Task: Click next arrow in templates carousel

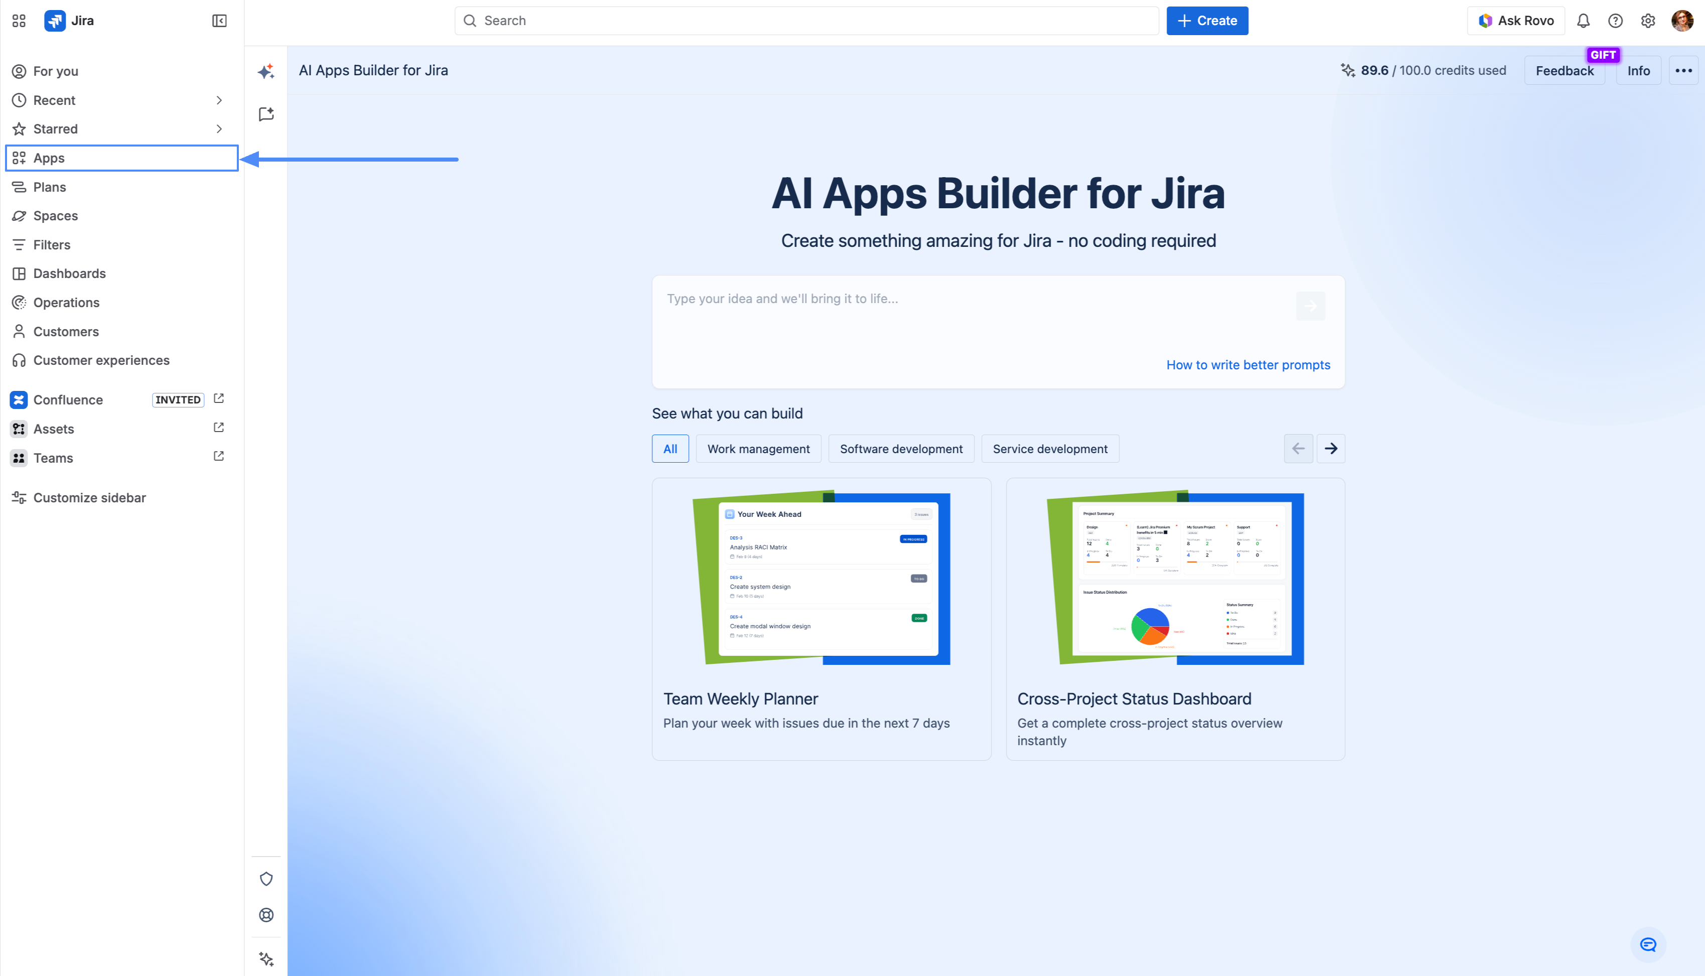Action: pos(1331,449)
